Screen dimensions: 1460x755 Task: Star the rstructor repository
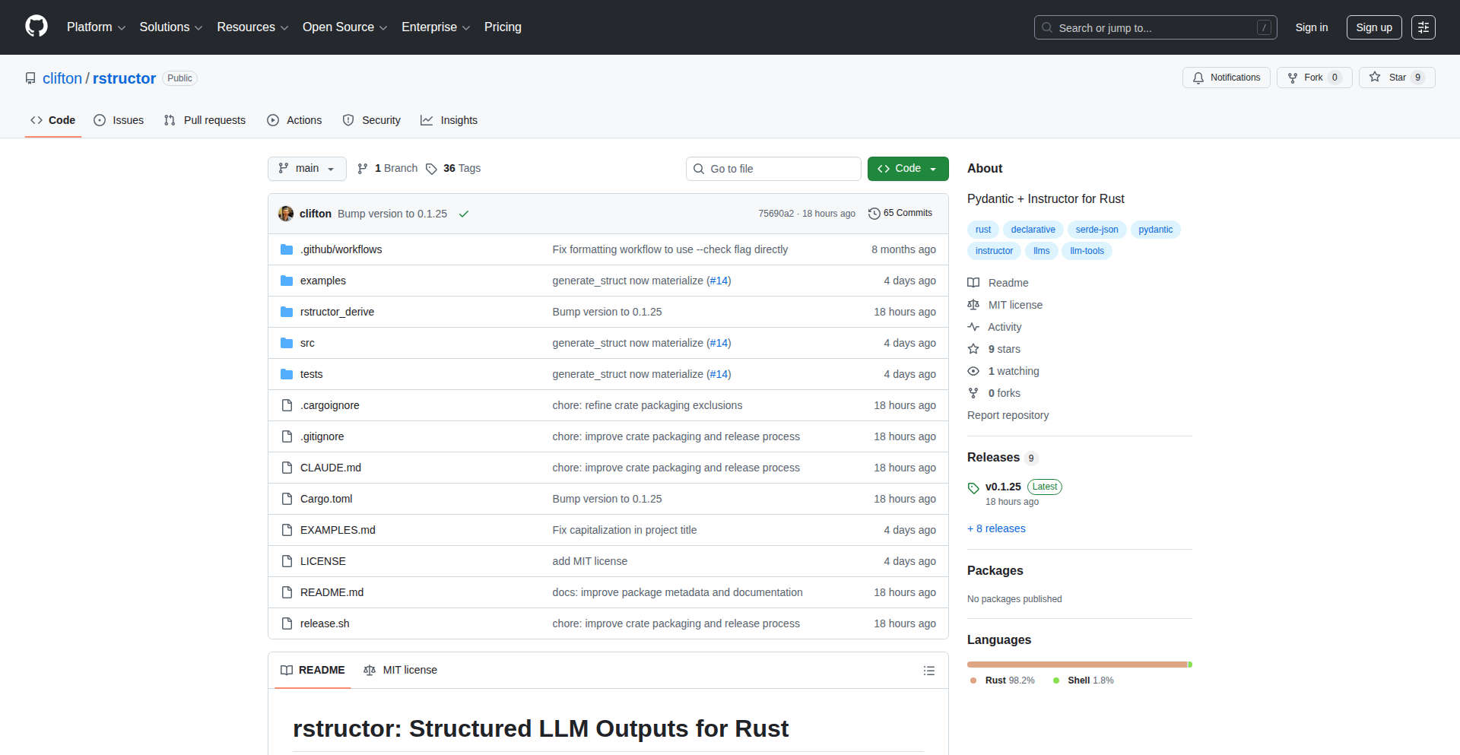[x=1397, y=77]
